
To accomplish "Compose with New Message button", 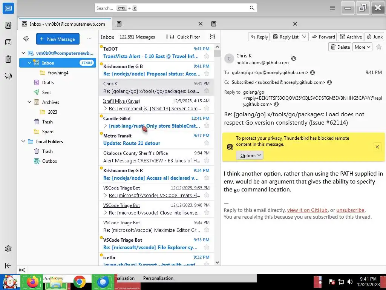I will pyautogui.click(x=58, y=39).
